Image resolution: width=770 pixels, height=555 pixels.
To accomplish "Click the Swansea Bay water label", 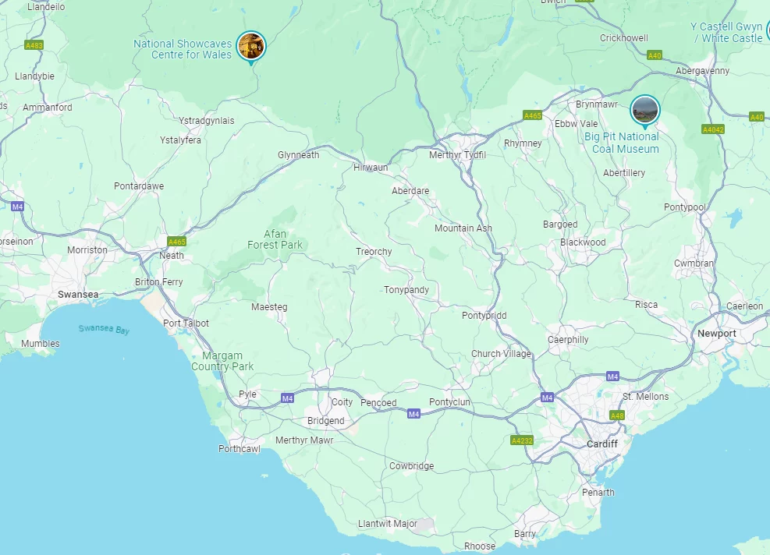I will click(104, 329).
